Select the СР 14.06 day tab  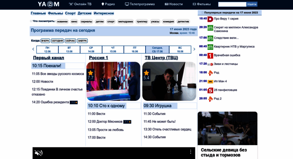(91, 50)
